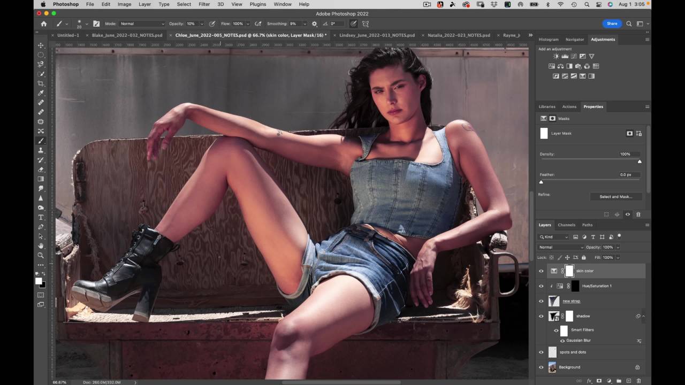Click the delete layer trash icon
Viewport: 685px width, 385px height.
click(x=638, y=381)
